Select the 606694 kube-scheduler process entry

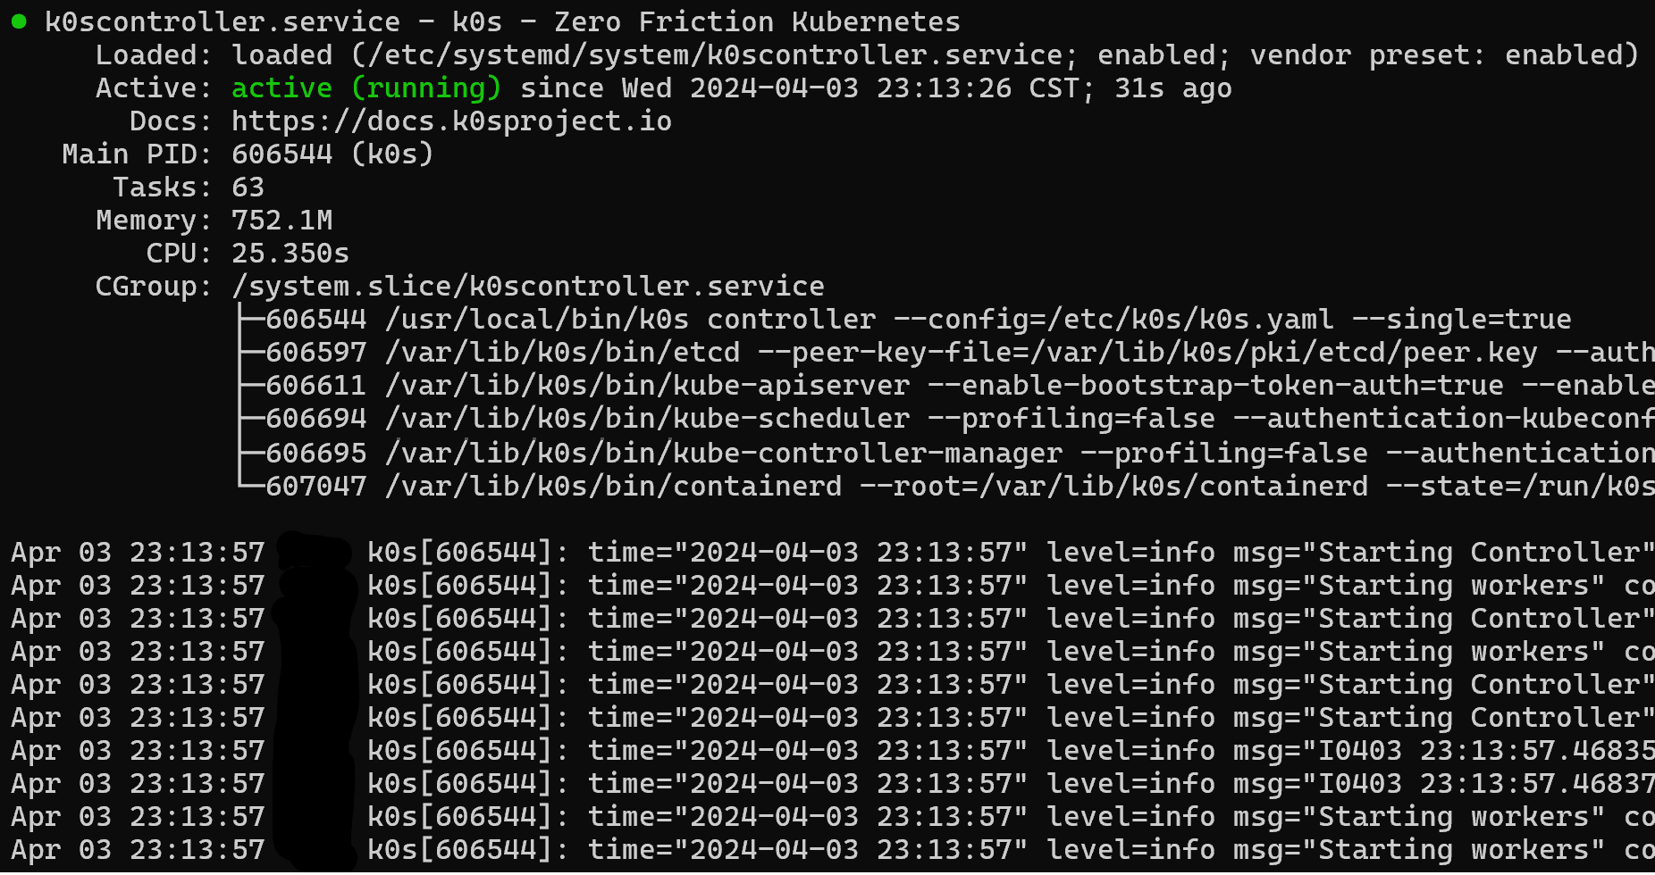point(960,418)
